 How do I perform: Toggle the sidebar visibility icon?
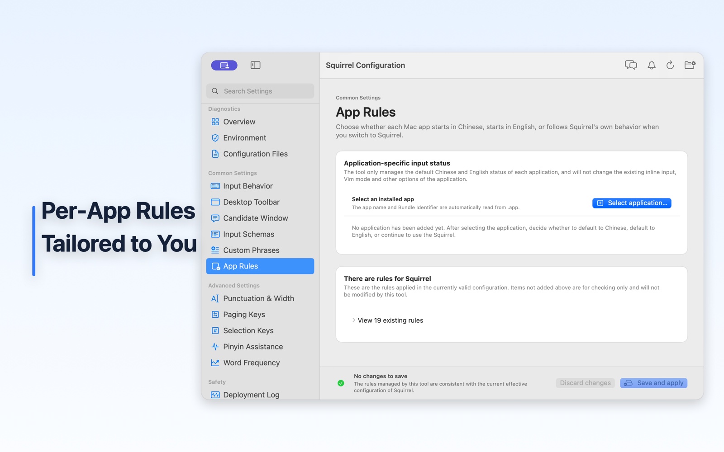click(x=255, y=66)
